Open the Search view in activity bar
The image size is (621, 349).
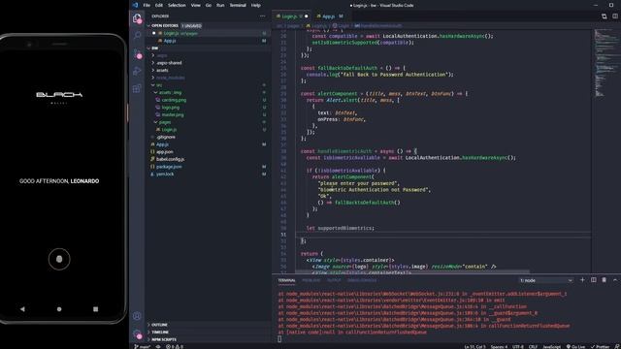click(137, 36)
